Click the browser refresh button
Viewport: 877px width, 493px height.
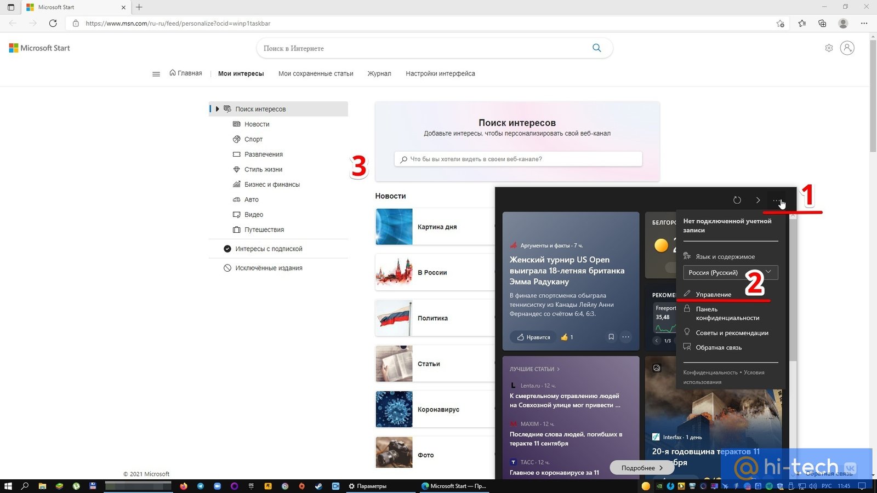(x=53, y=23)
